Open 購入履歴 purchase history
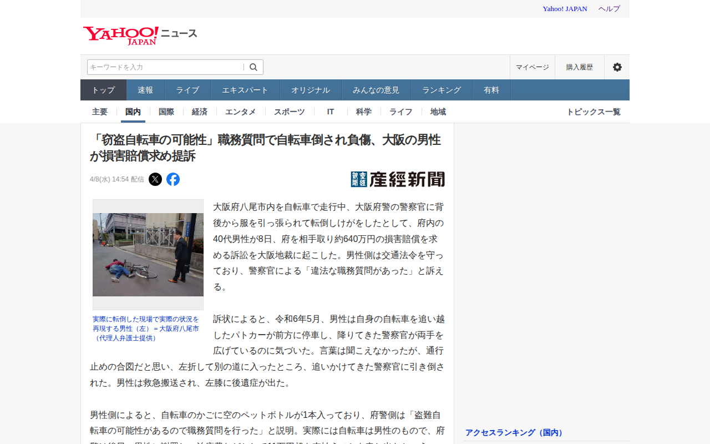This screenshot has height=444, width=710. pyautogui.click(x=580, y=67)
